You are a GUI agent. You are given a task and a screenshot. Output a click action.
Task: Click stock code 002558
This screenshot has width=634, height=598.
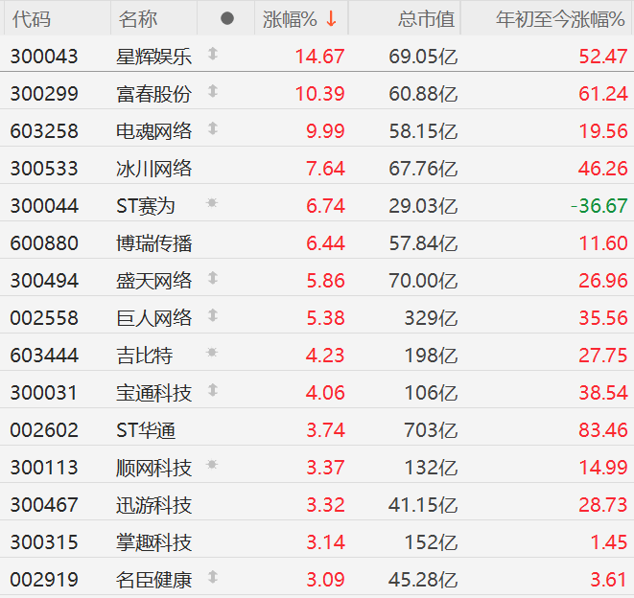pos(44,318)
